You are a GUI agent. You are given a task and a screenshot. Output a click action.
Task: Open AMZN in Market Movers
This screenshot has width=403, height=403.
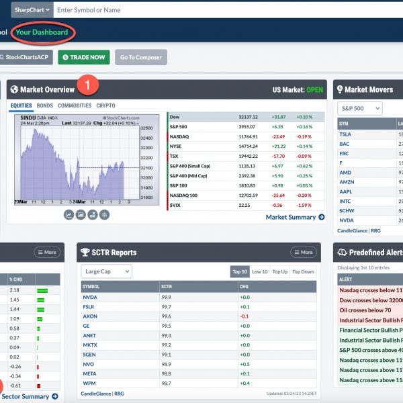click(347, 182)
